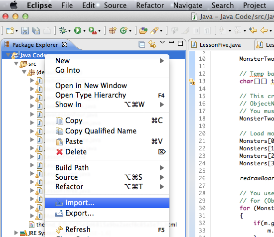Viewport: 274px width, 237px height.
Task: Open the Run configurations dropdown arrow
Action: tap(84, 31)
